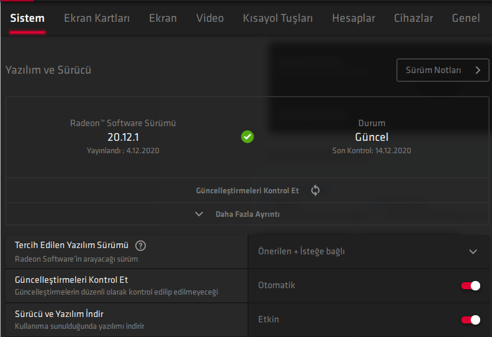
Task: Open help for Tercih Edilen Yazılım Sürümü
Action: pyautogui.click(x=141, y=246)
